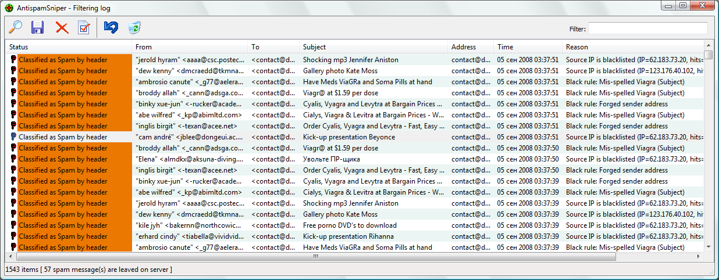This screenshot has height=280, width=719.
Task: Sort by the From column header
Action: (190, 47)
